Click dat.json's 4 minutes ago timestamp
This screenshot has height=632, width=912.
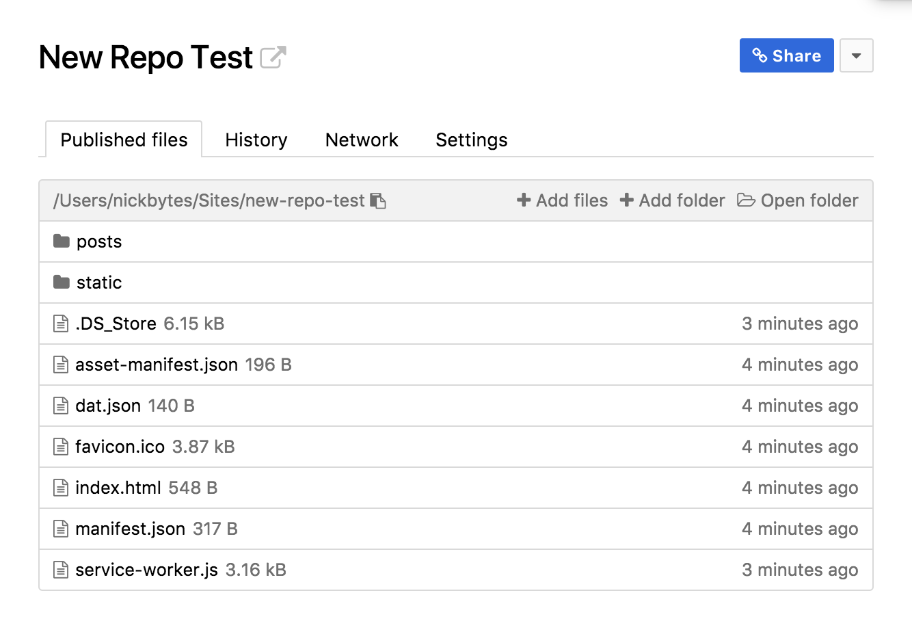point(800,406)
